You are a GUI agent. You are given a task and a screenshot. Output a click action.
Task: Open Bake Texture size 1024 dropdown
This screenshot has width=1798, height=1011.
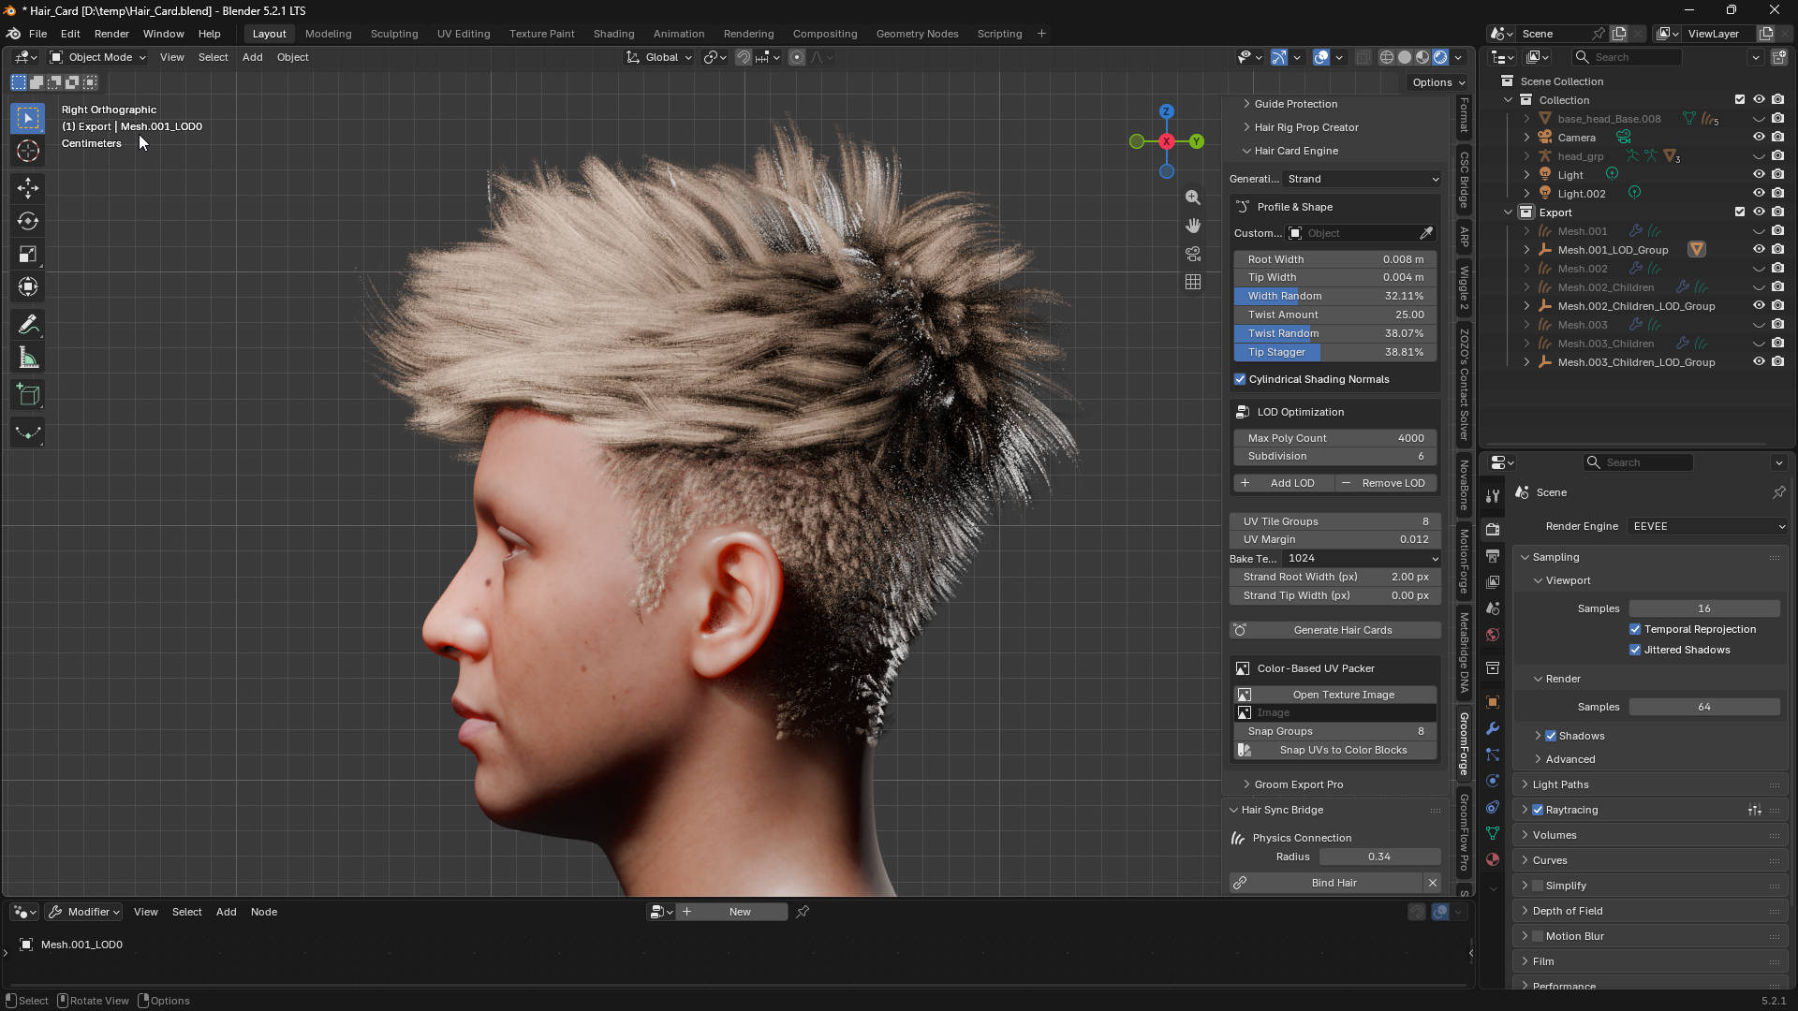pos(1363,558)
